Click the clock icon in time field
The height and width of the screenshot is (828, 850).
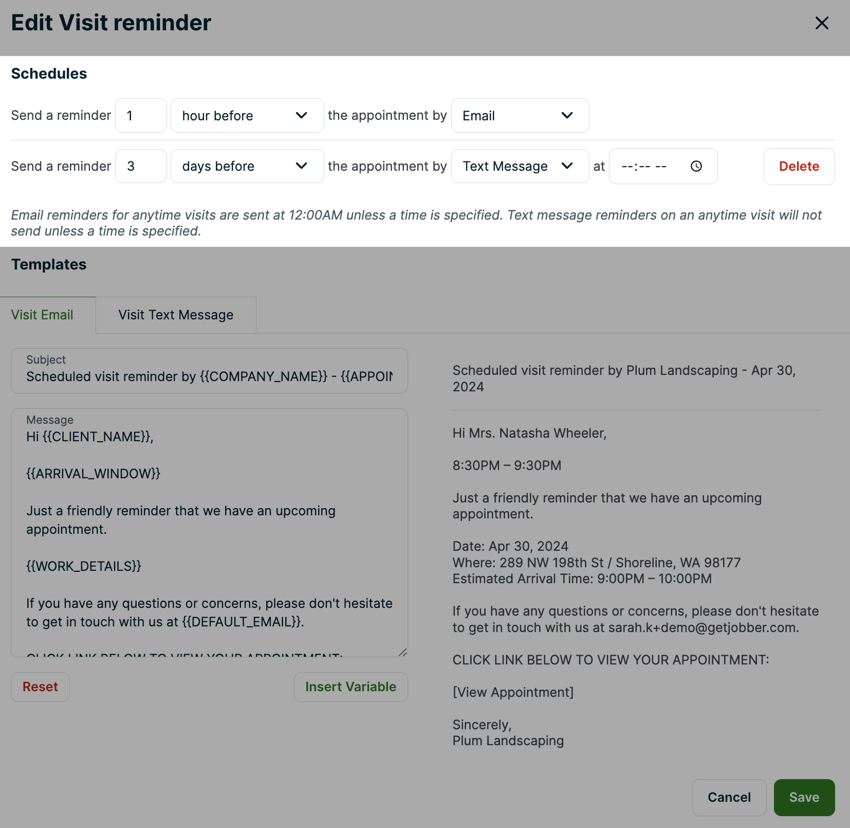click(x=696, y=166)
